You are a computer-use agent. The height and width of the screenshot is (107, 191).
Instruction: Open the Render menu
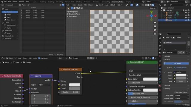15,2
